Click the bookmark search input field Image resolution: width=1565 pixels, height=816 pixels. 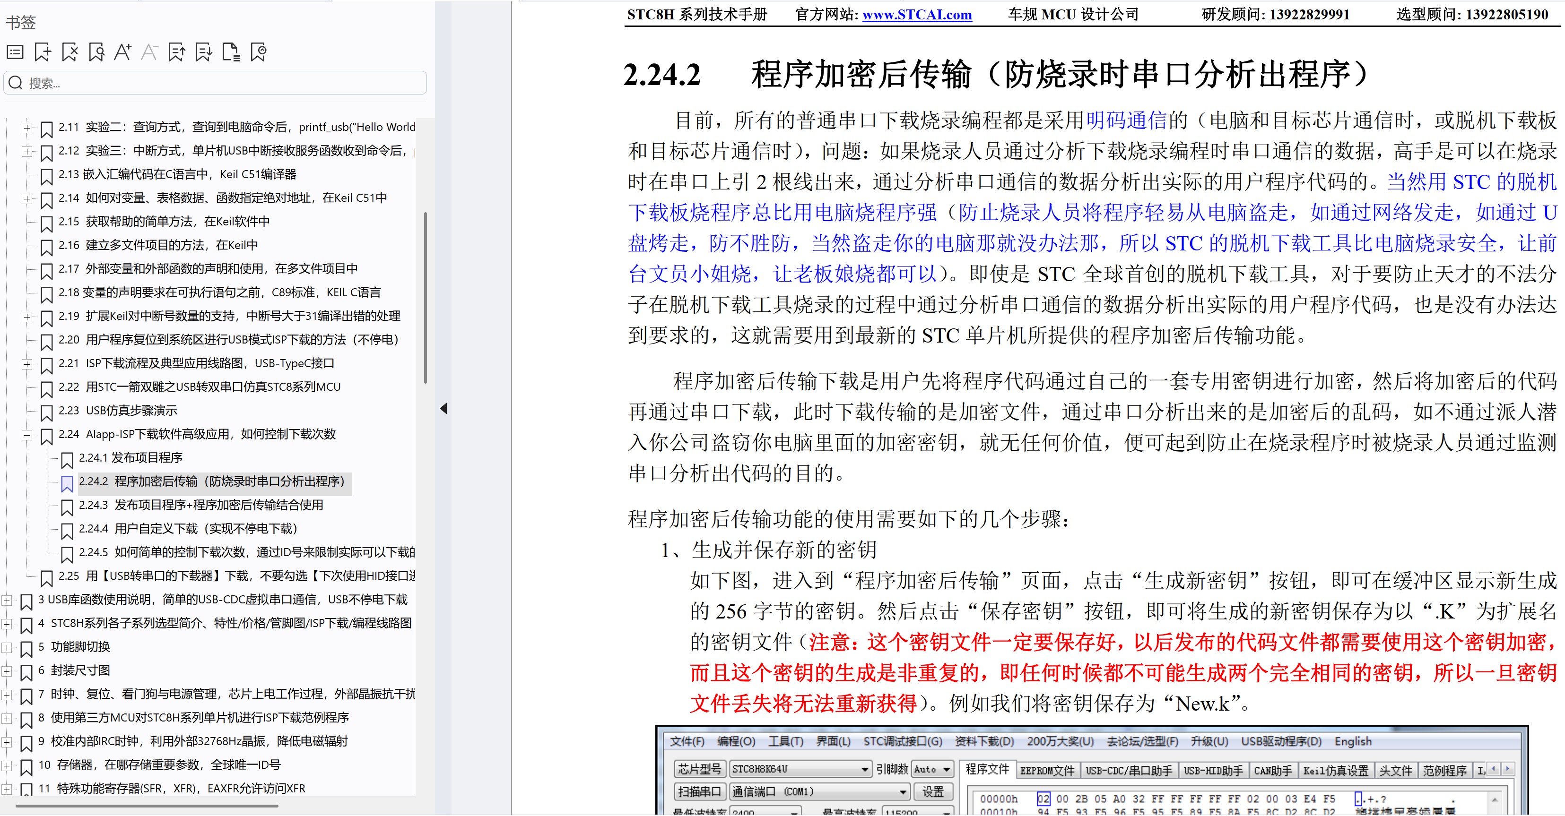[x=216, y=83]
